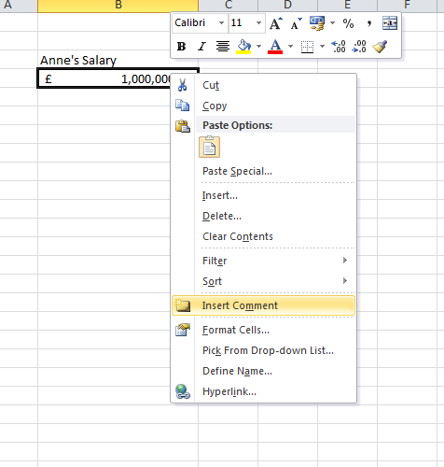Screen dimensions: 444x467
Task: Click the Percent Style icon
Action: [x=348, y=23]
